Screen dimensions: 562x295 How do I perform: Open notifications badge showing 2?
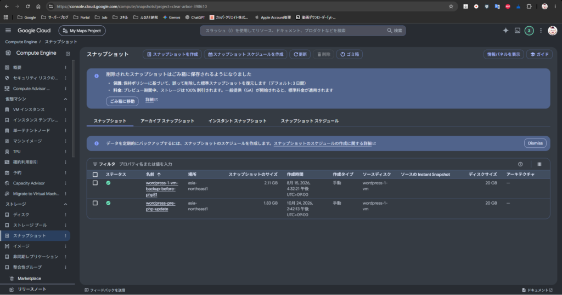529,31
